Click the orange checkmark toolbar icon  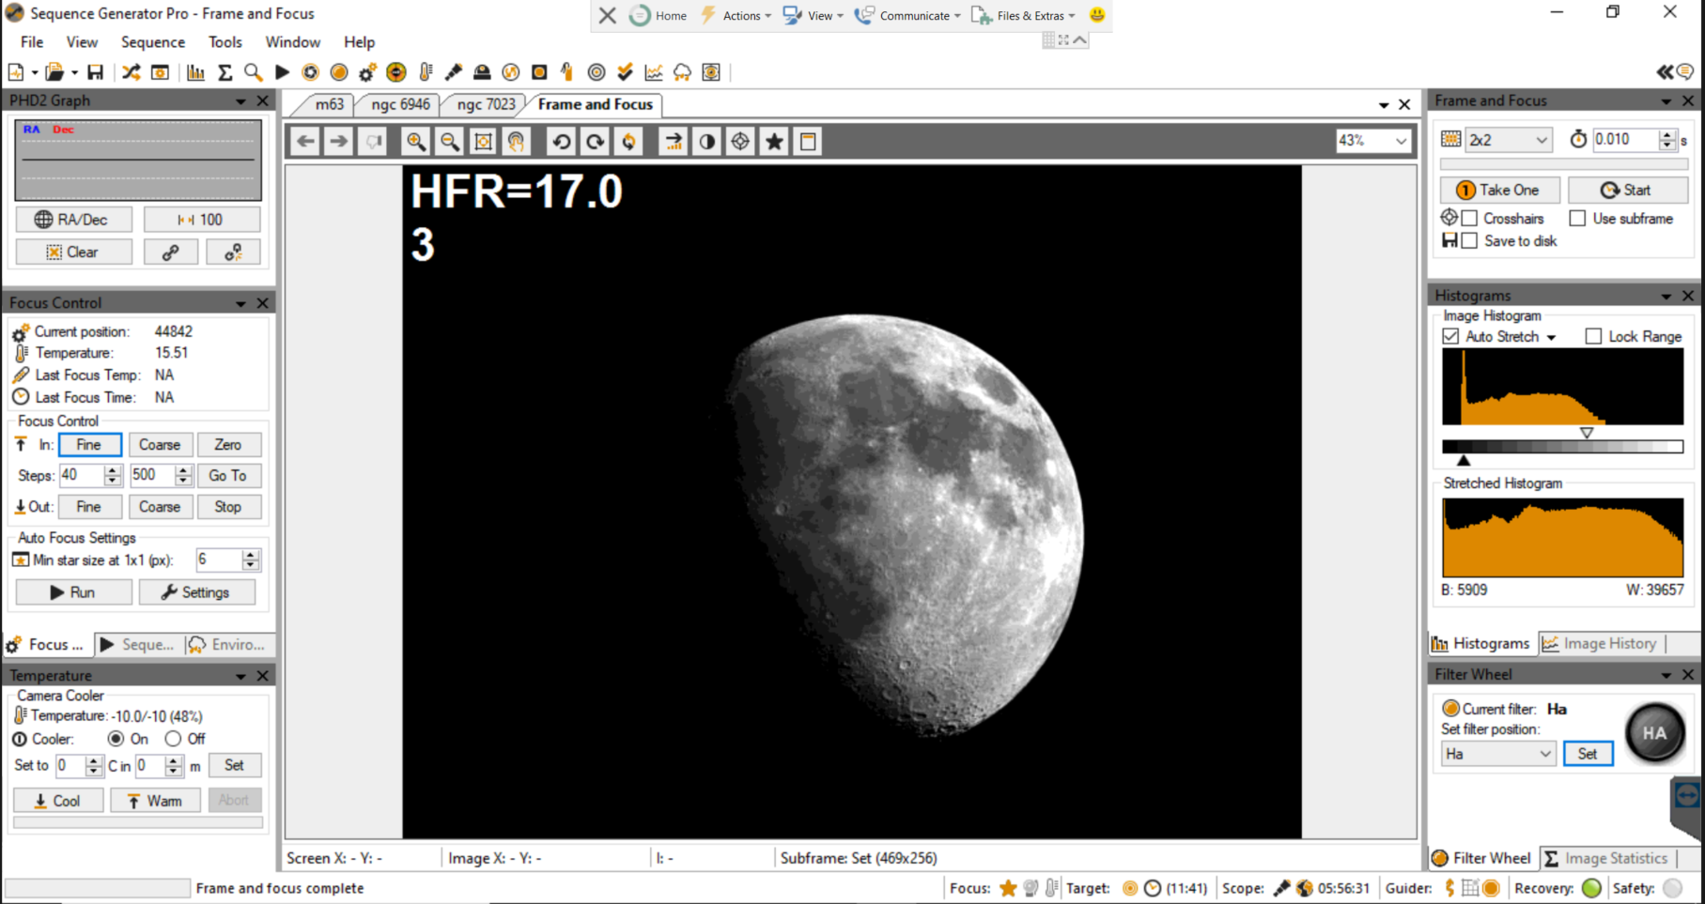pos(626,72)
